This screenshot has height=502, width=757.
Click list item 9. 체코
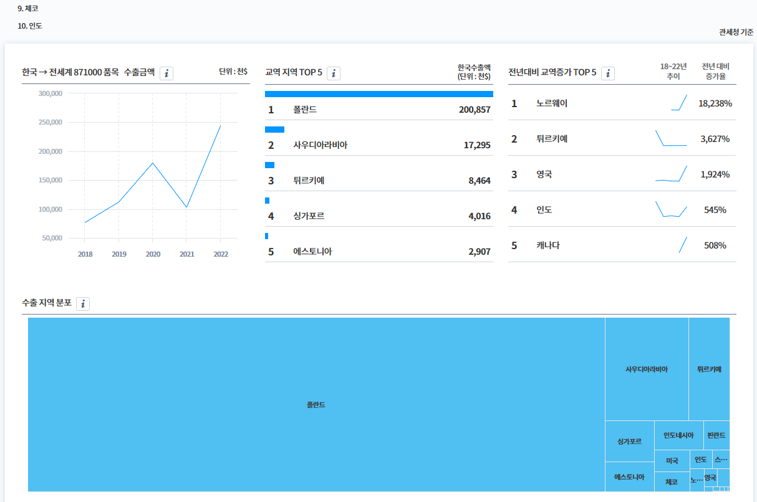[28, 9]
